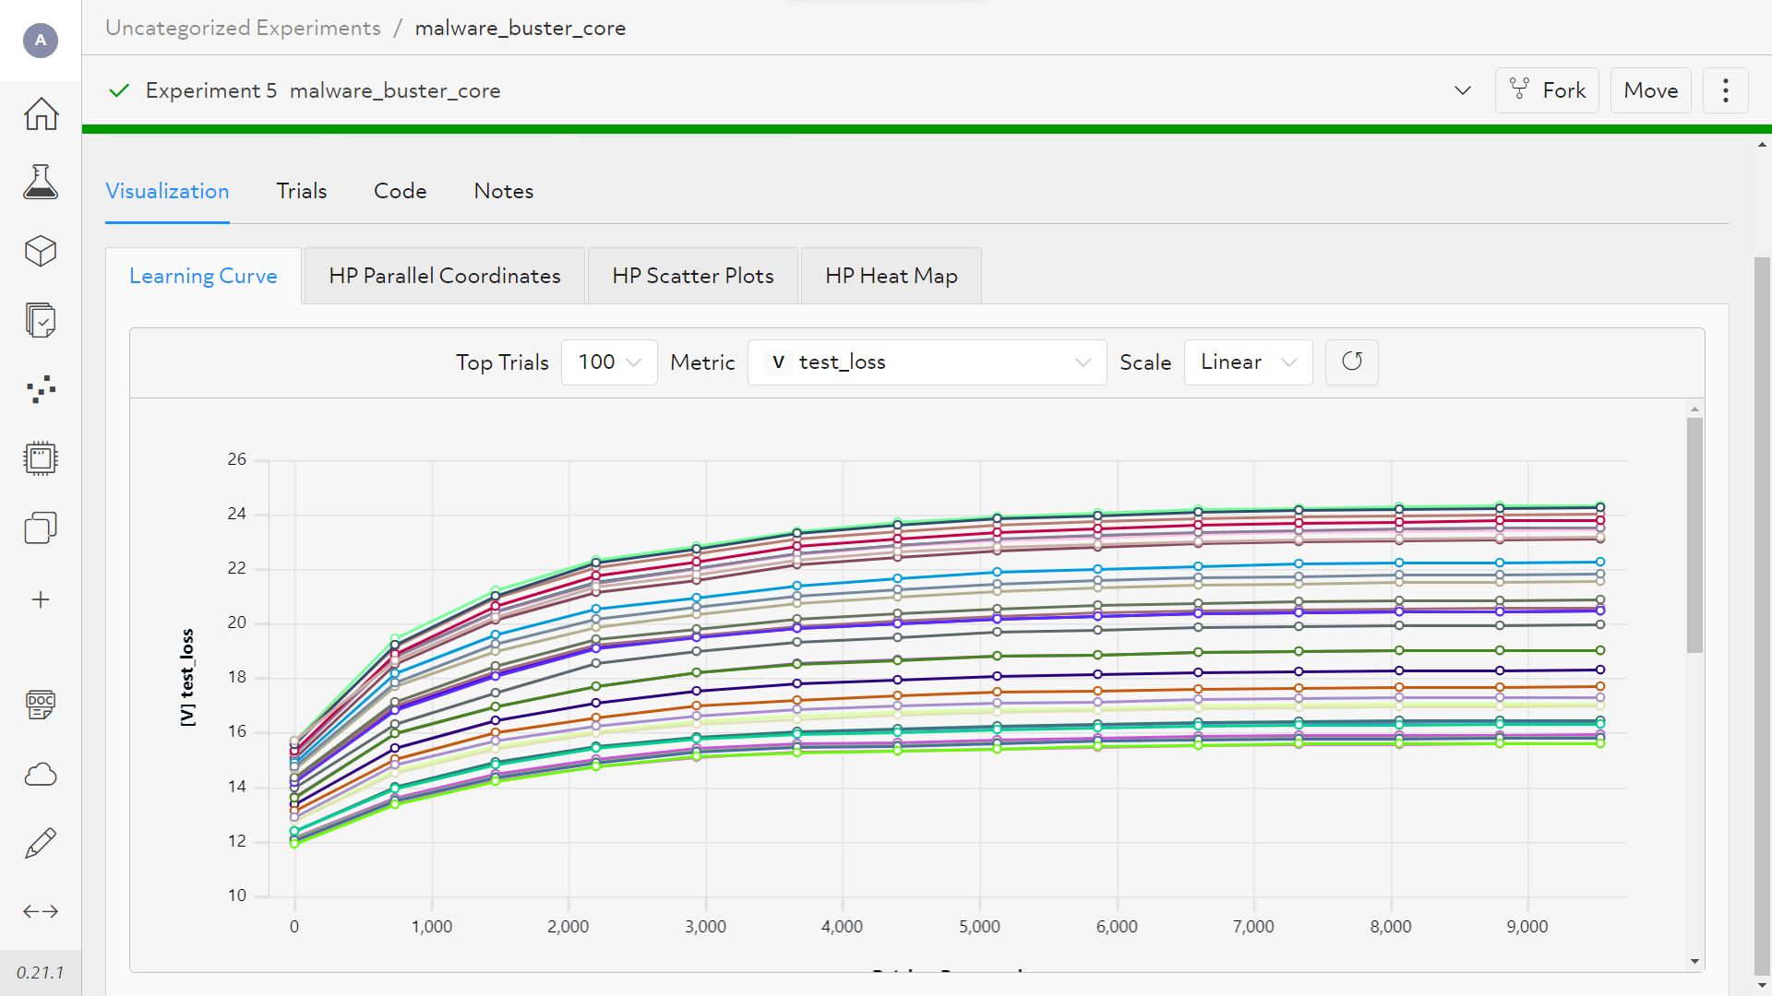Open the Model Registry cube icon
Viewport: 1772px width, 996px height.
pos(40,251)
